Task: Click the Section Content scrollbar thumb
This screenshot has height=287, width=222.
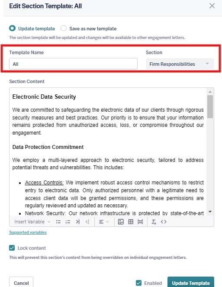Action: tap(210, 106)
